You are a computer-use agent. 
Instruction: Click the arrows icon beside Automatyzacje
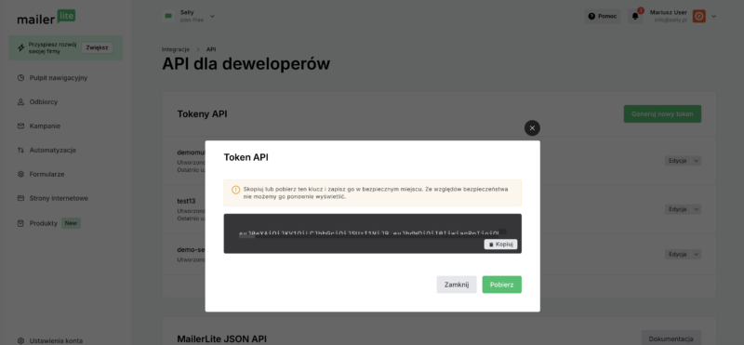[x=20, y=150]
